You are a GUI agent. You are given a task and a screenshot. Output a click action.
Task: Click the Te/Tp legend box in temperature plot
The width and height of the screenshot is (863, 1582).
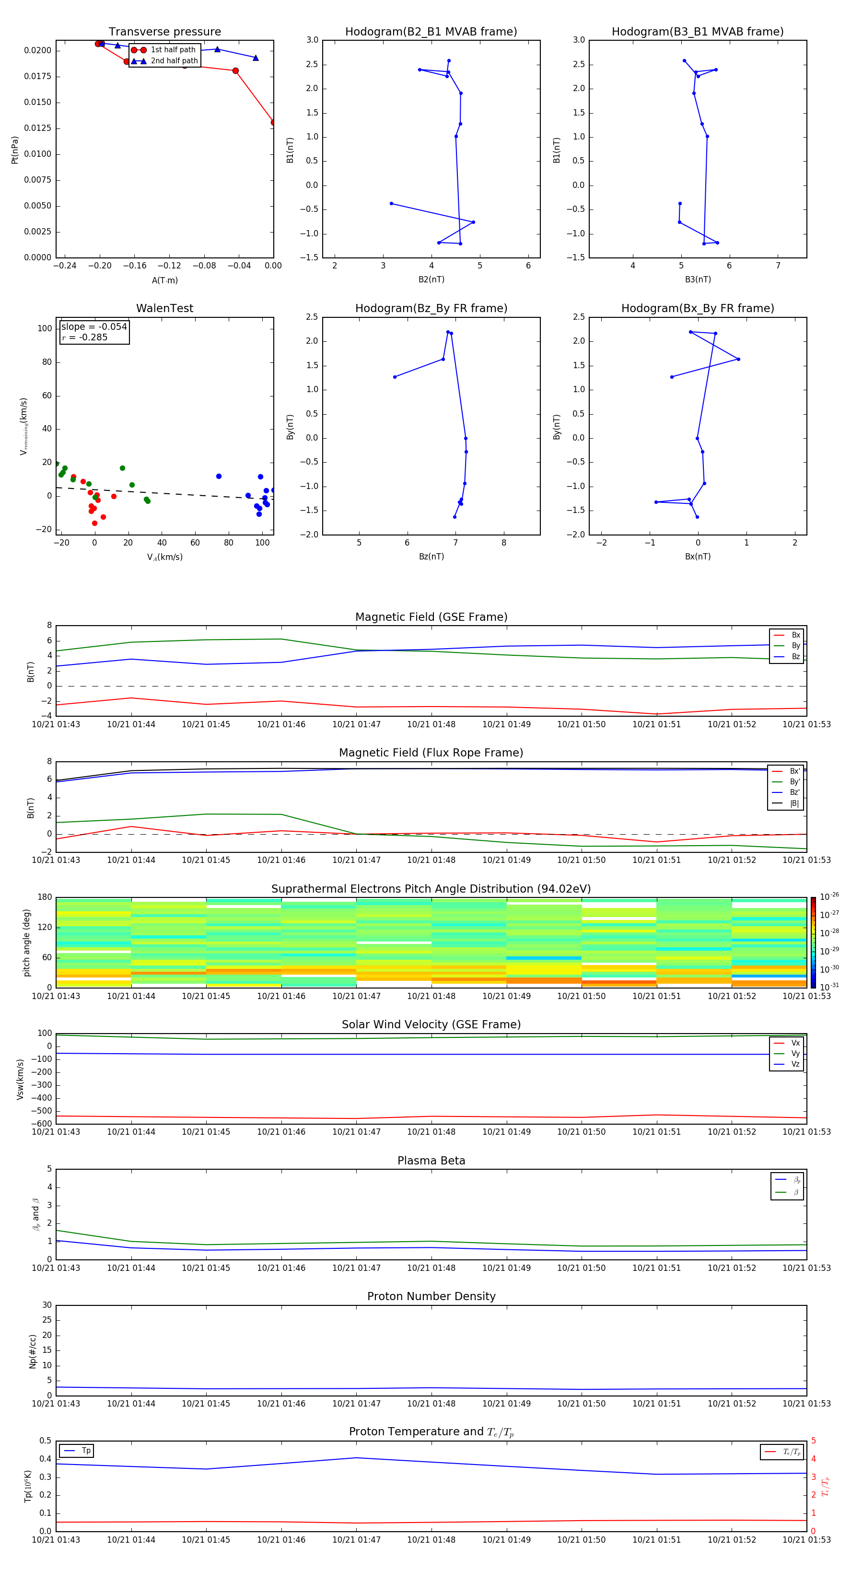781,1452
